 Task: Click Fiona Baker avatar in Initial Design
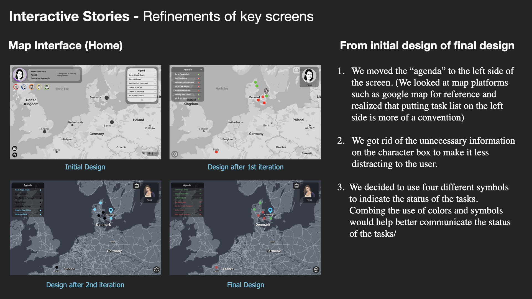20,75
